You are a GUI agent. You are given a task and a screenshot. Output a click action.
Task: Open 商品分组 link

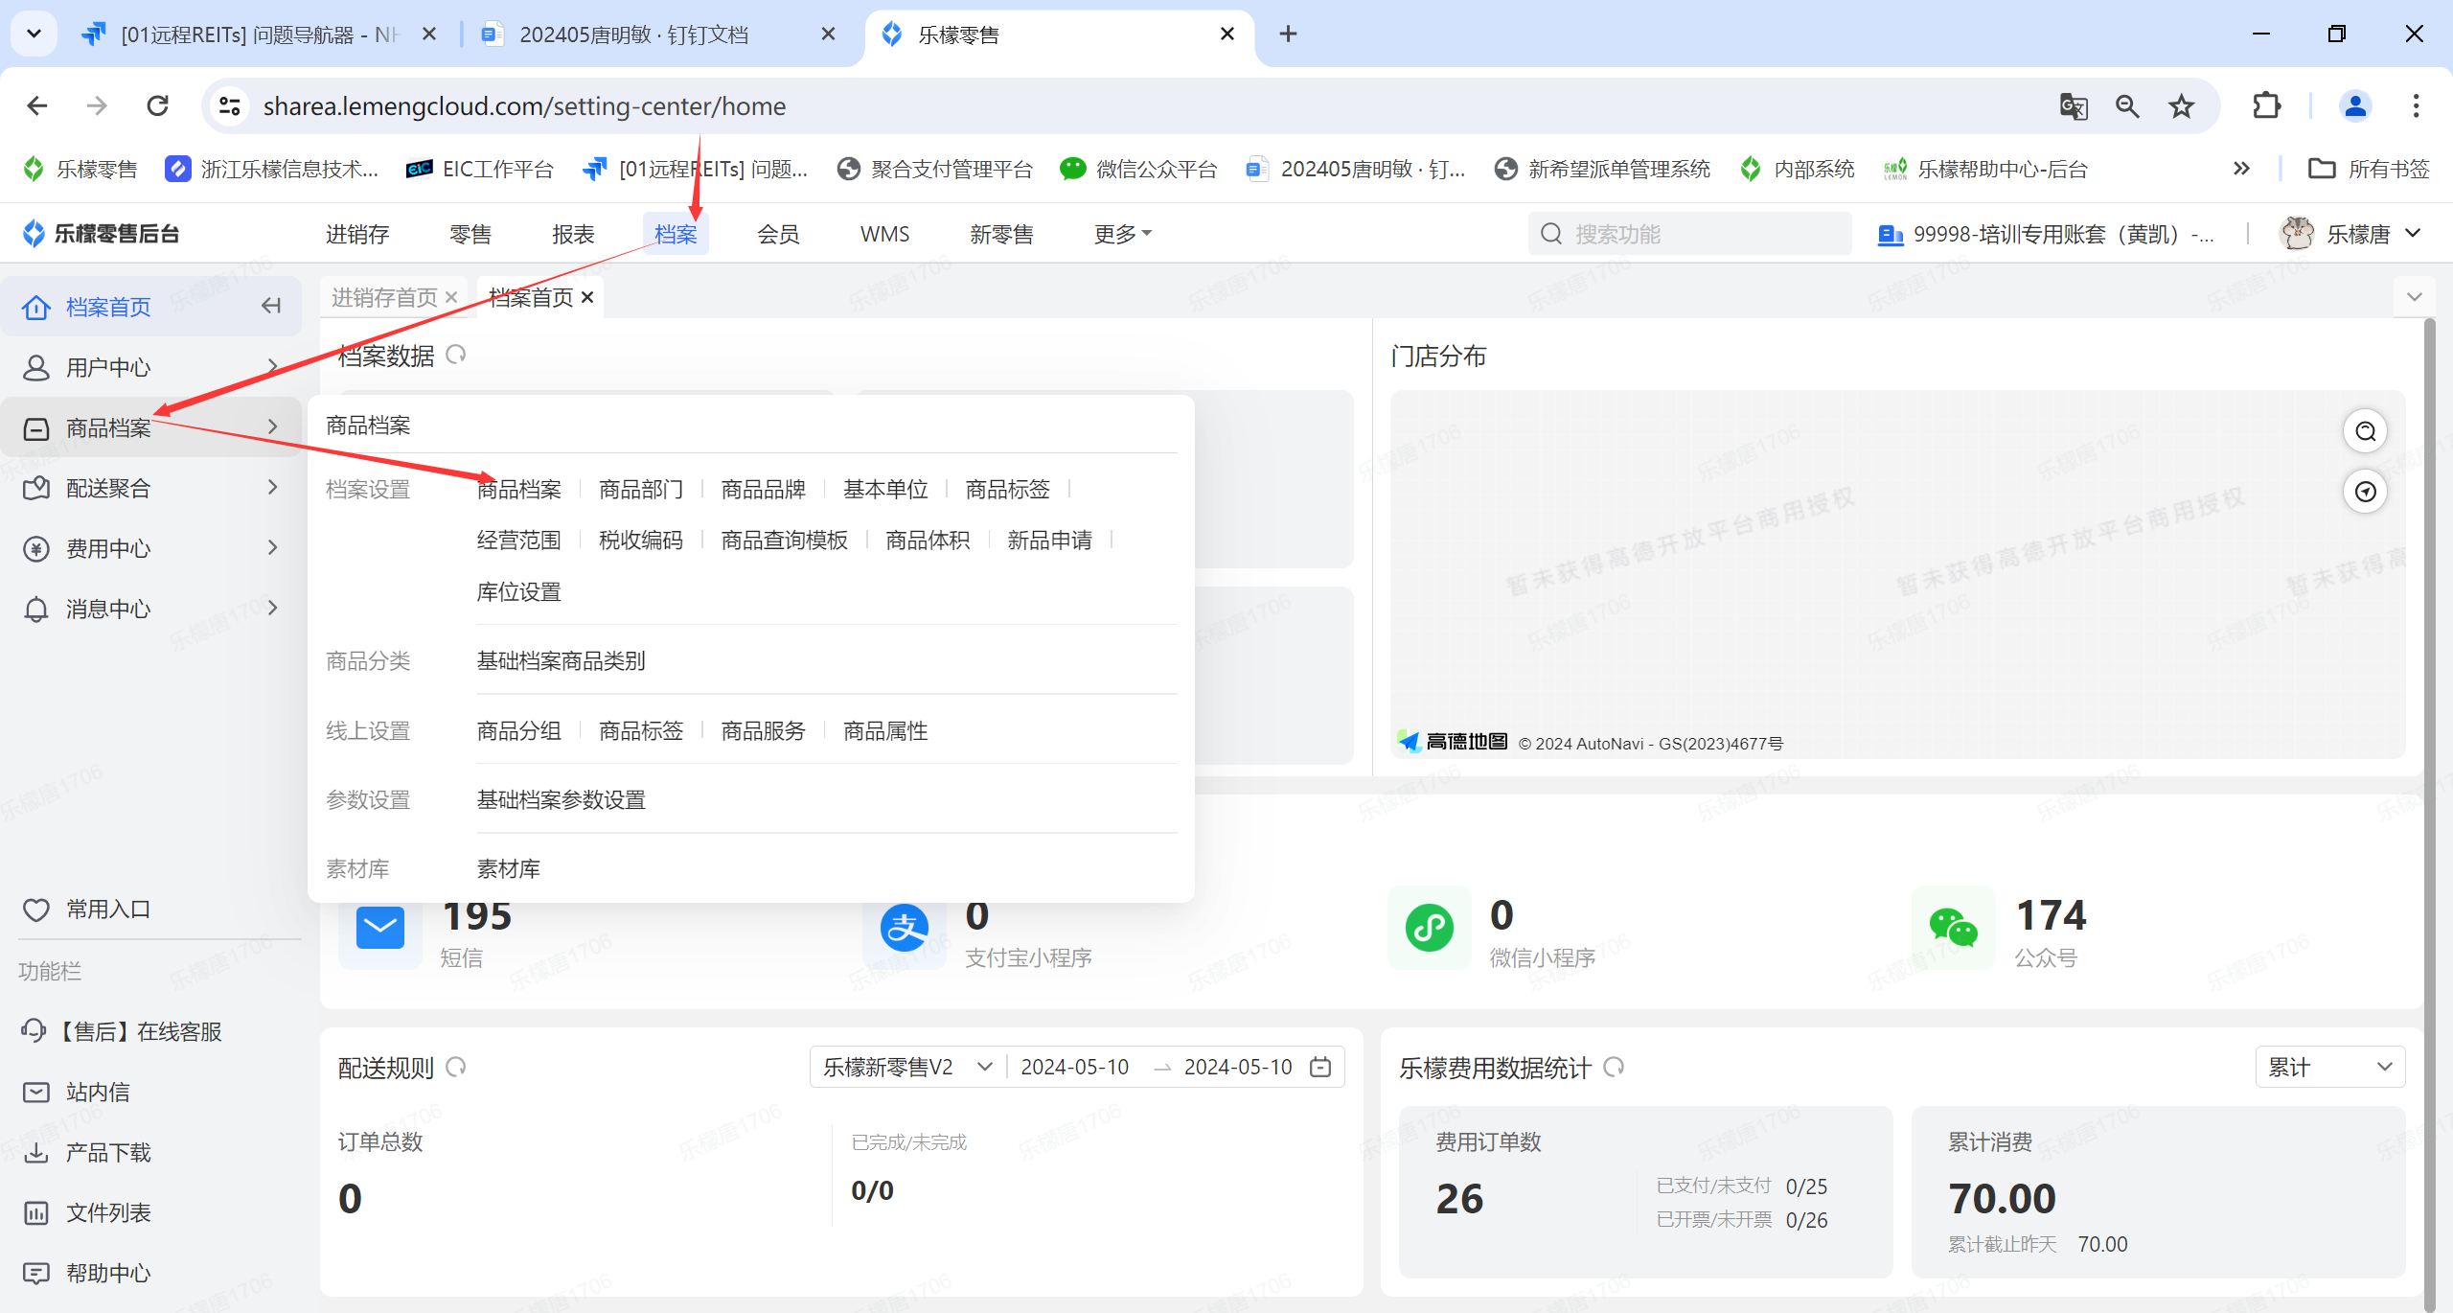[519, 731]
